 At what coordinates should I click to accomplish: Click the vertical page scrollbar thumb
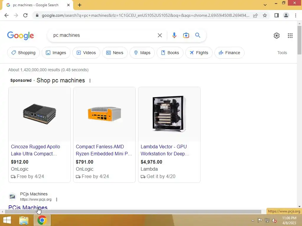coord(299,40)
